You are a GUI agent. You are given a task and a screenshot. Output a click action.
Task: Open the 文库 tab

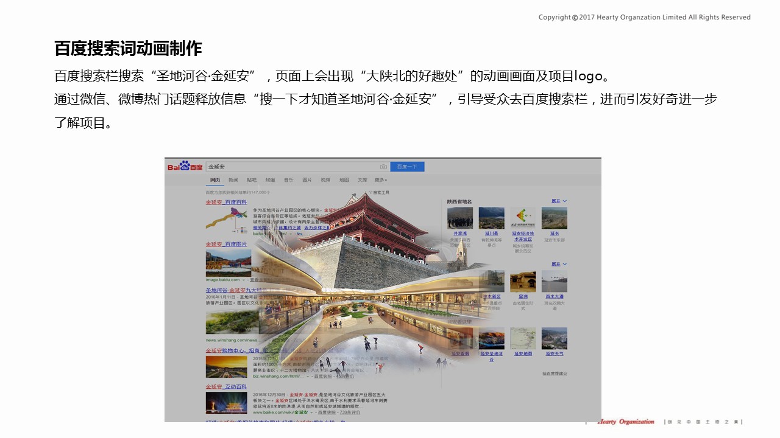[x=363, y=180]
